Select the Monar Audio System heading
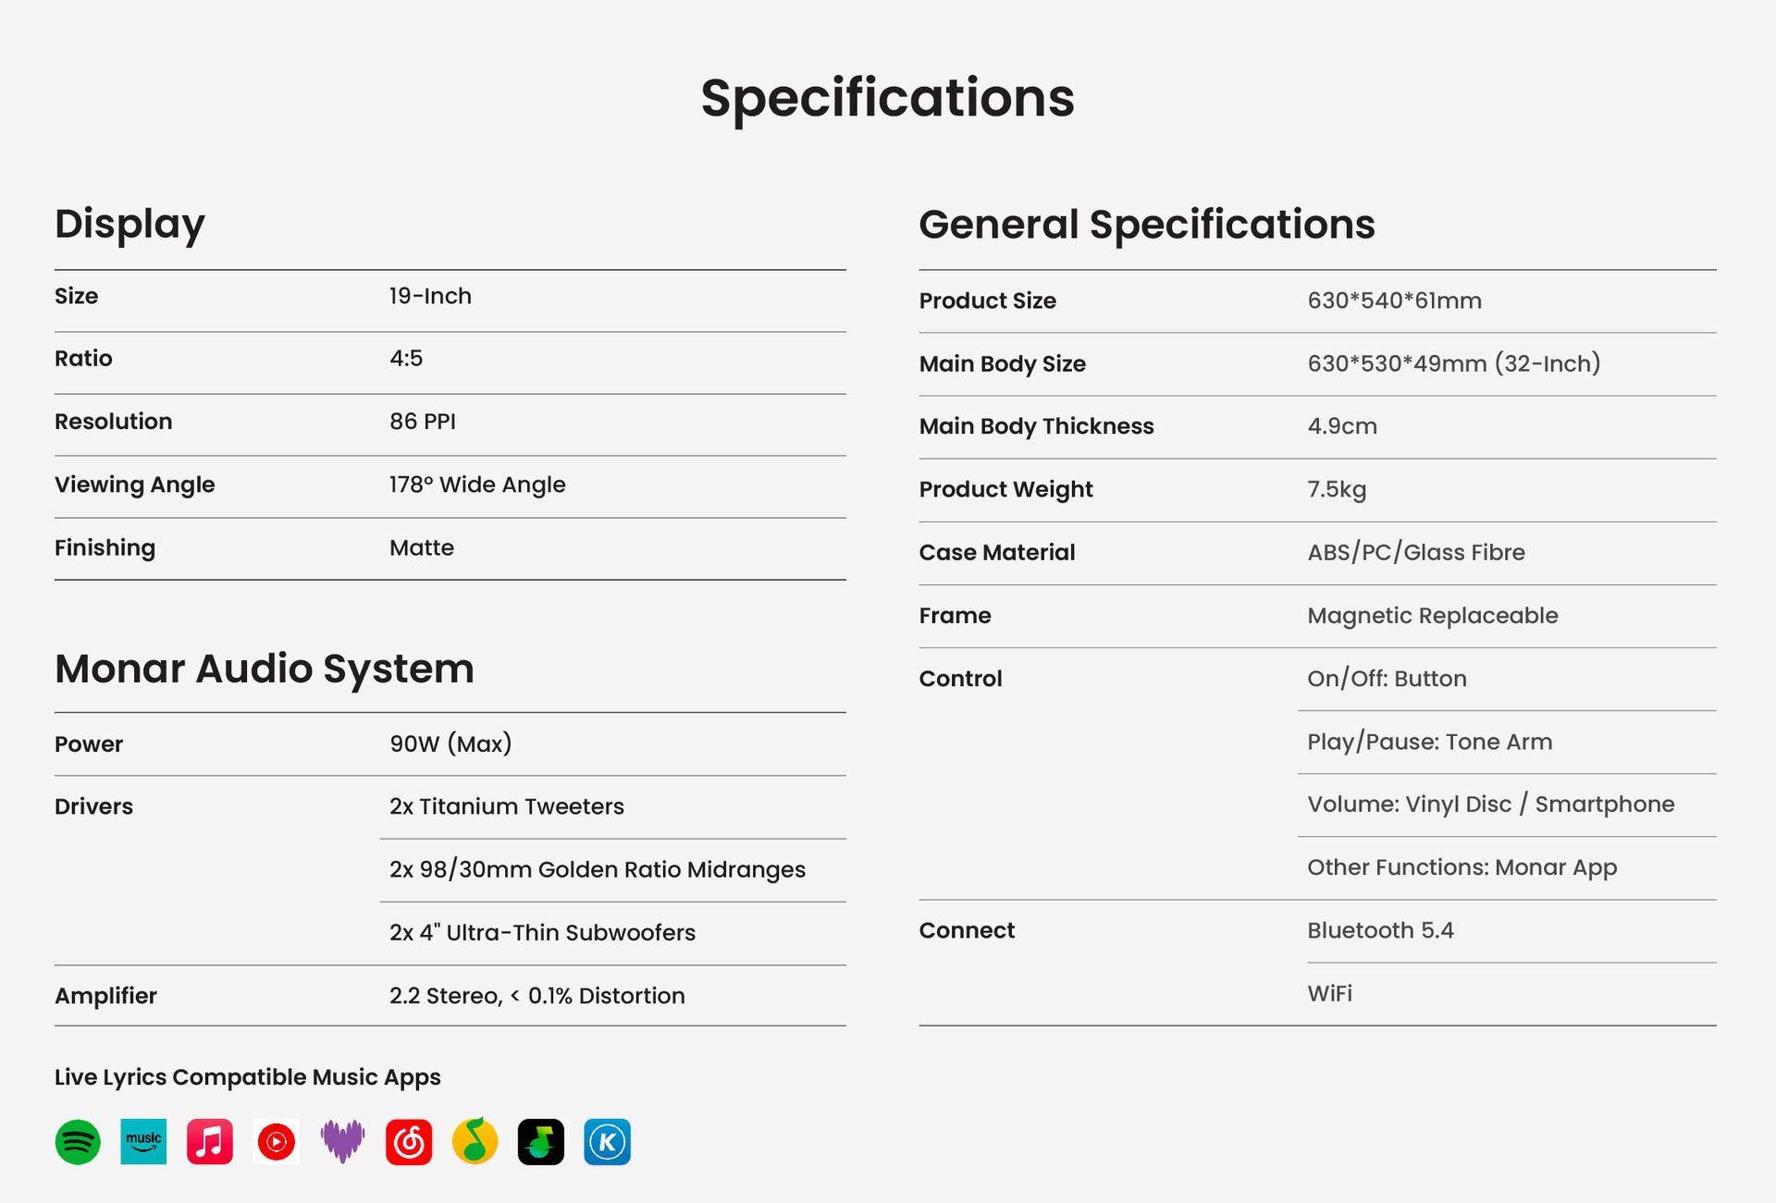1776x1203 pixels. [x=265, y=669]
